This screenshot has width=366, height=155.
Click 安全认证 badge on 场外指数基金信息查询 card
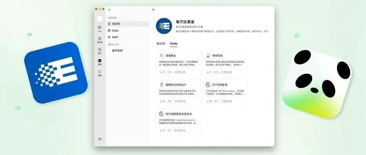coord(180,130)
